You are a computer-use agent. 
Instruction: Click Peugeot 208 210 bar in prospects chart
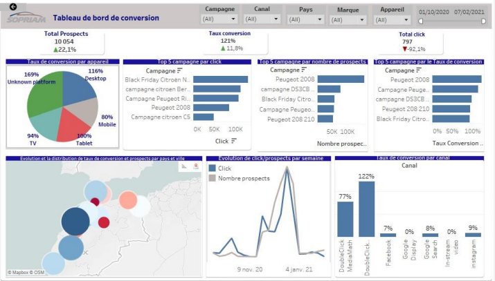325,119
